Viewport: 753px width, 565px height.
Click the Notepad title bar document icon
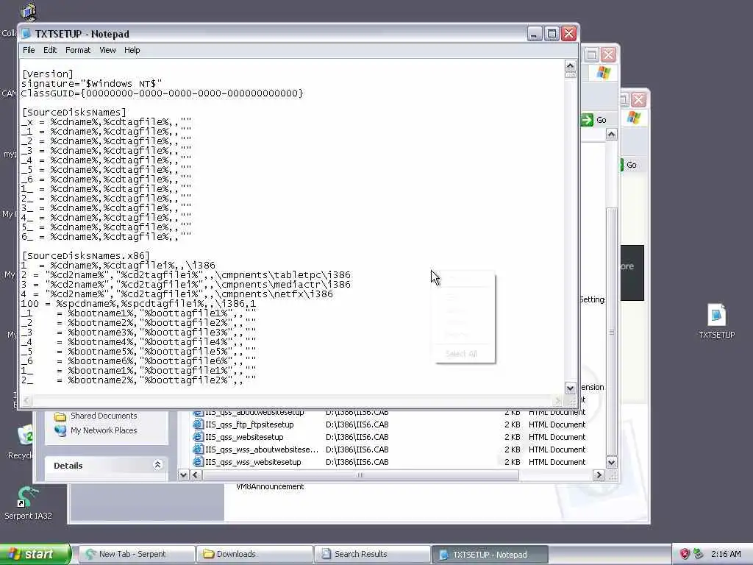click(26, 34)
